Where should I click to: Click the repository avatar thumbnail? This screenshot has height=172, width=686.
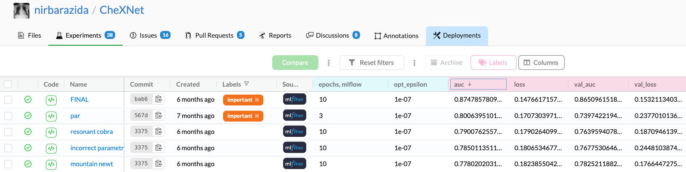21,10
